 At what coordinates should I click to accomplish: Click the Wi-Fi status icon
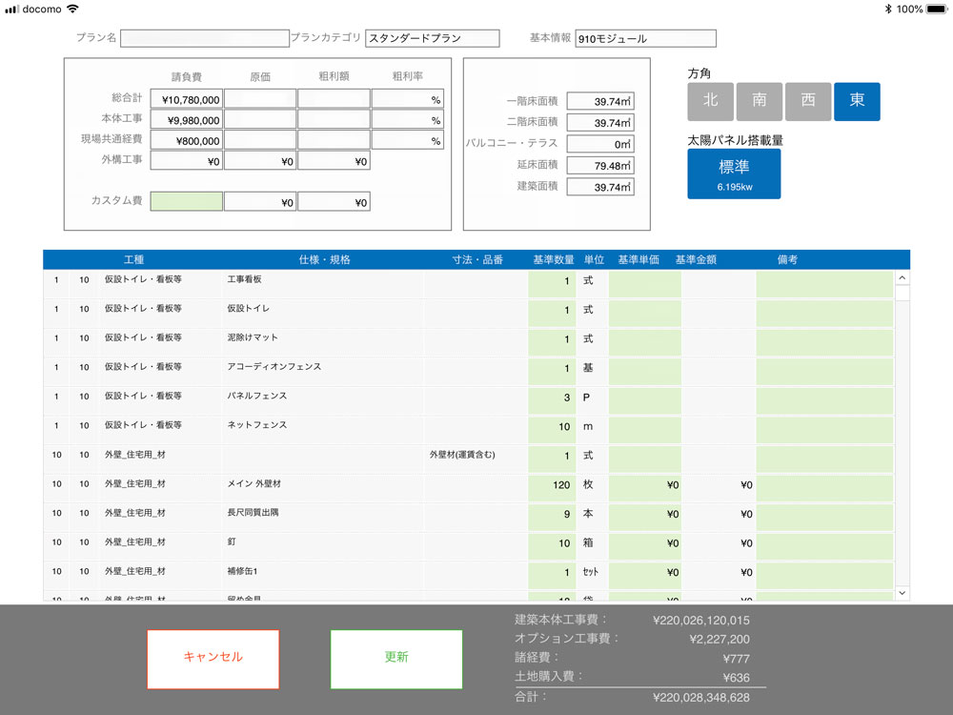click(72, 9)
